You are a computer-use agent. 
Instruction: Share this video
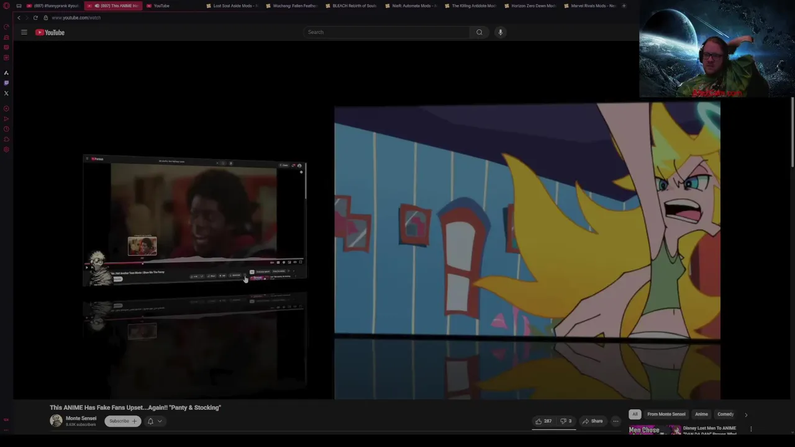coord(592,421)
